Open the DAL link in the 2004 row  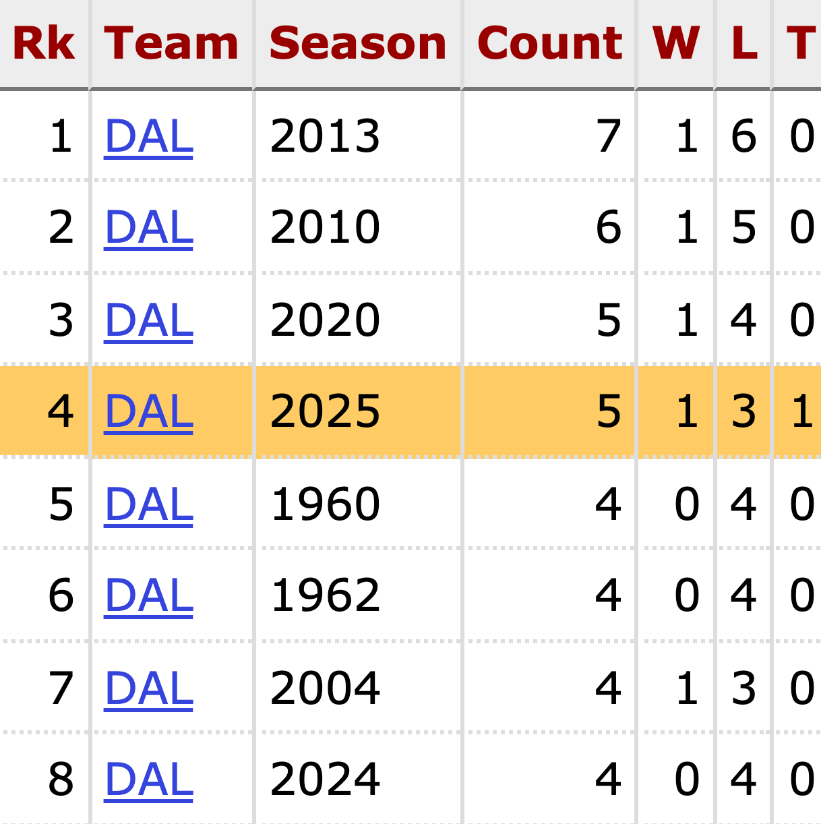(149, 688)
